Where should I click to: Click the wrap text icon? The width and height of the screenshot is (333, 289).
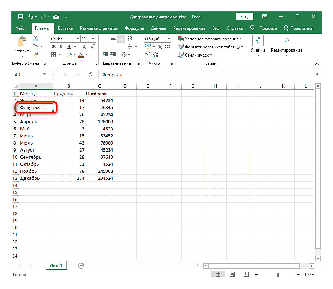[129, 39]
